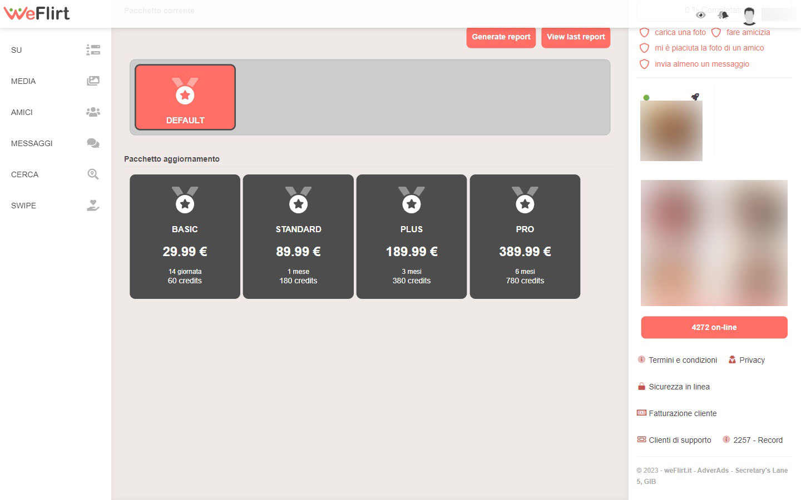The width and height of the screenshot is (801, 500).
Task: Click the View last report button
Action: point(576,37)
